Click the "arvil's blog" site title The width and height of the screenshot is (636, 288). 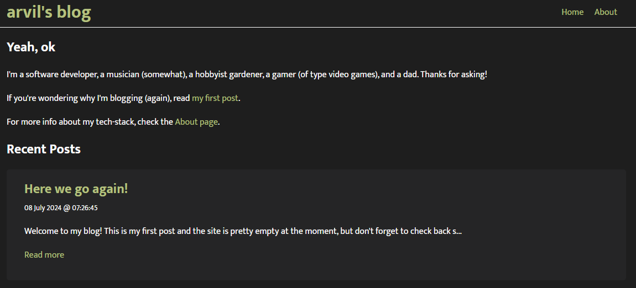(x=49, y=12)
